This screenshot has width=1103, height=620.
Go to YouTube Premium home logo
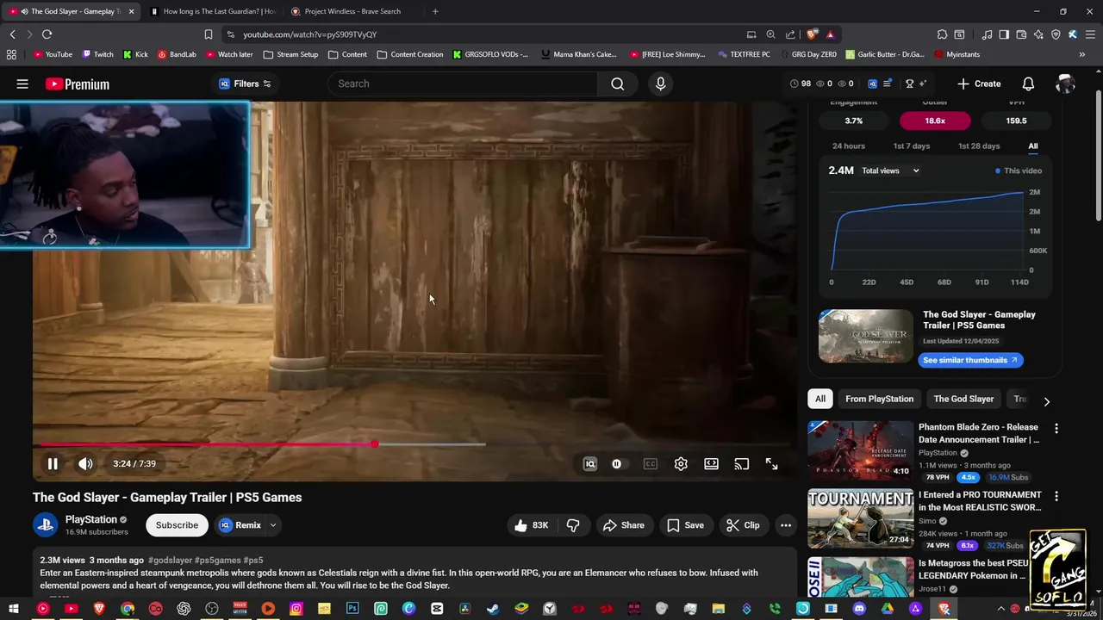[78, 84]
